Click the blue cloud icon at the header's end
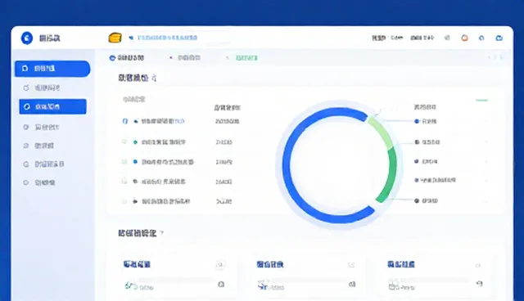Image resolution: width=524 pixels, height=301 pixels. (499, 38)
